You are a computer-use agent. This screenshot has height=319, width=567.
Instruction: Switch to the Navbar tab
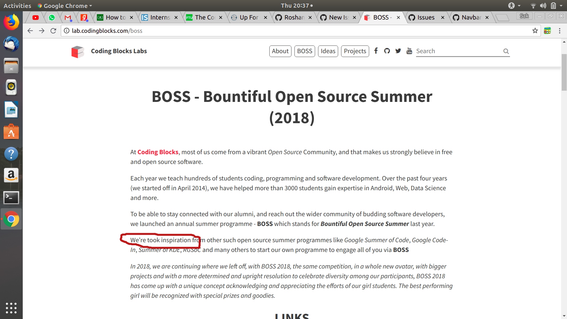pos(471,17)
